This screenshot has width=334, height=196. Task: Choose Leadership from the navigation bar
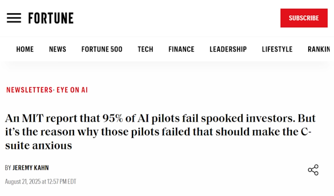tap(228, 49)
